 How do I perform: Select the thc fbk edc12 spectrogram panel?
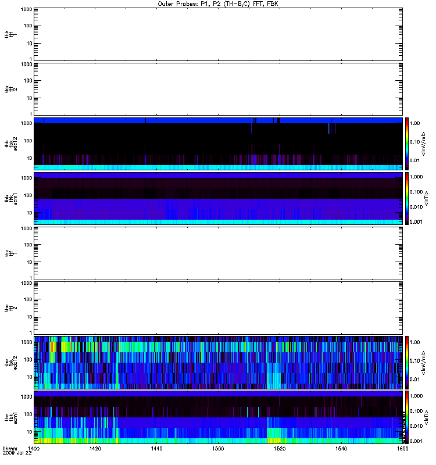(x=219, y=362)
